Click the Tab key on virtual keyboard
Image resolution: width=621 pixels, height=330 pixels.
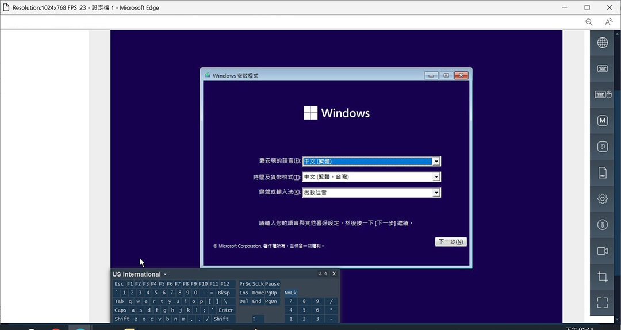[119, 301]
